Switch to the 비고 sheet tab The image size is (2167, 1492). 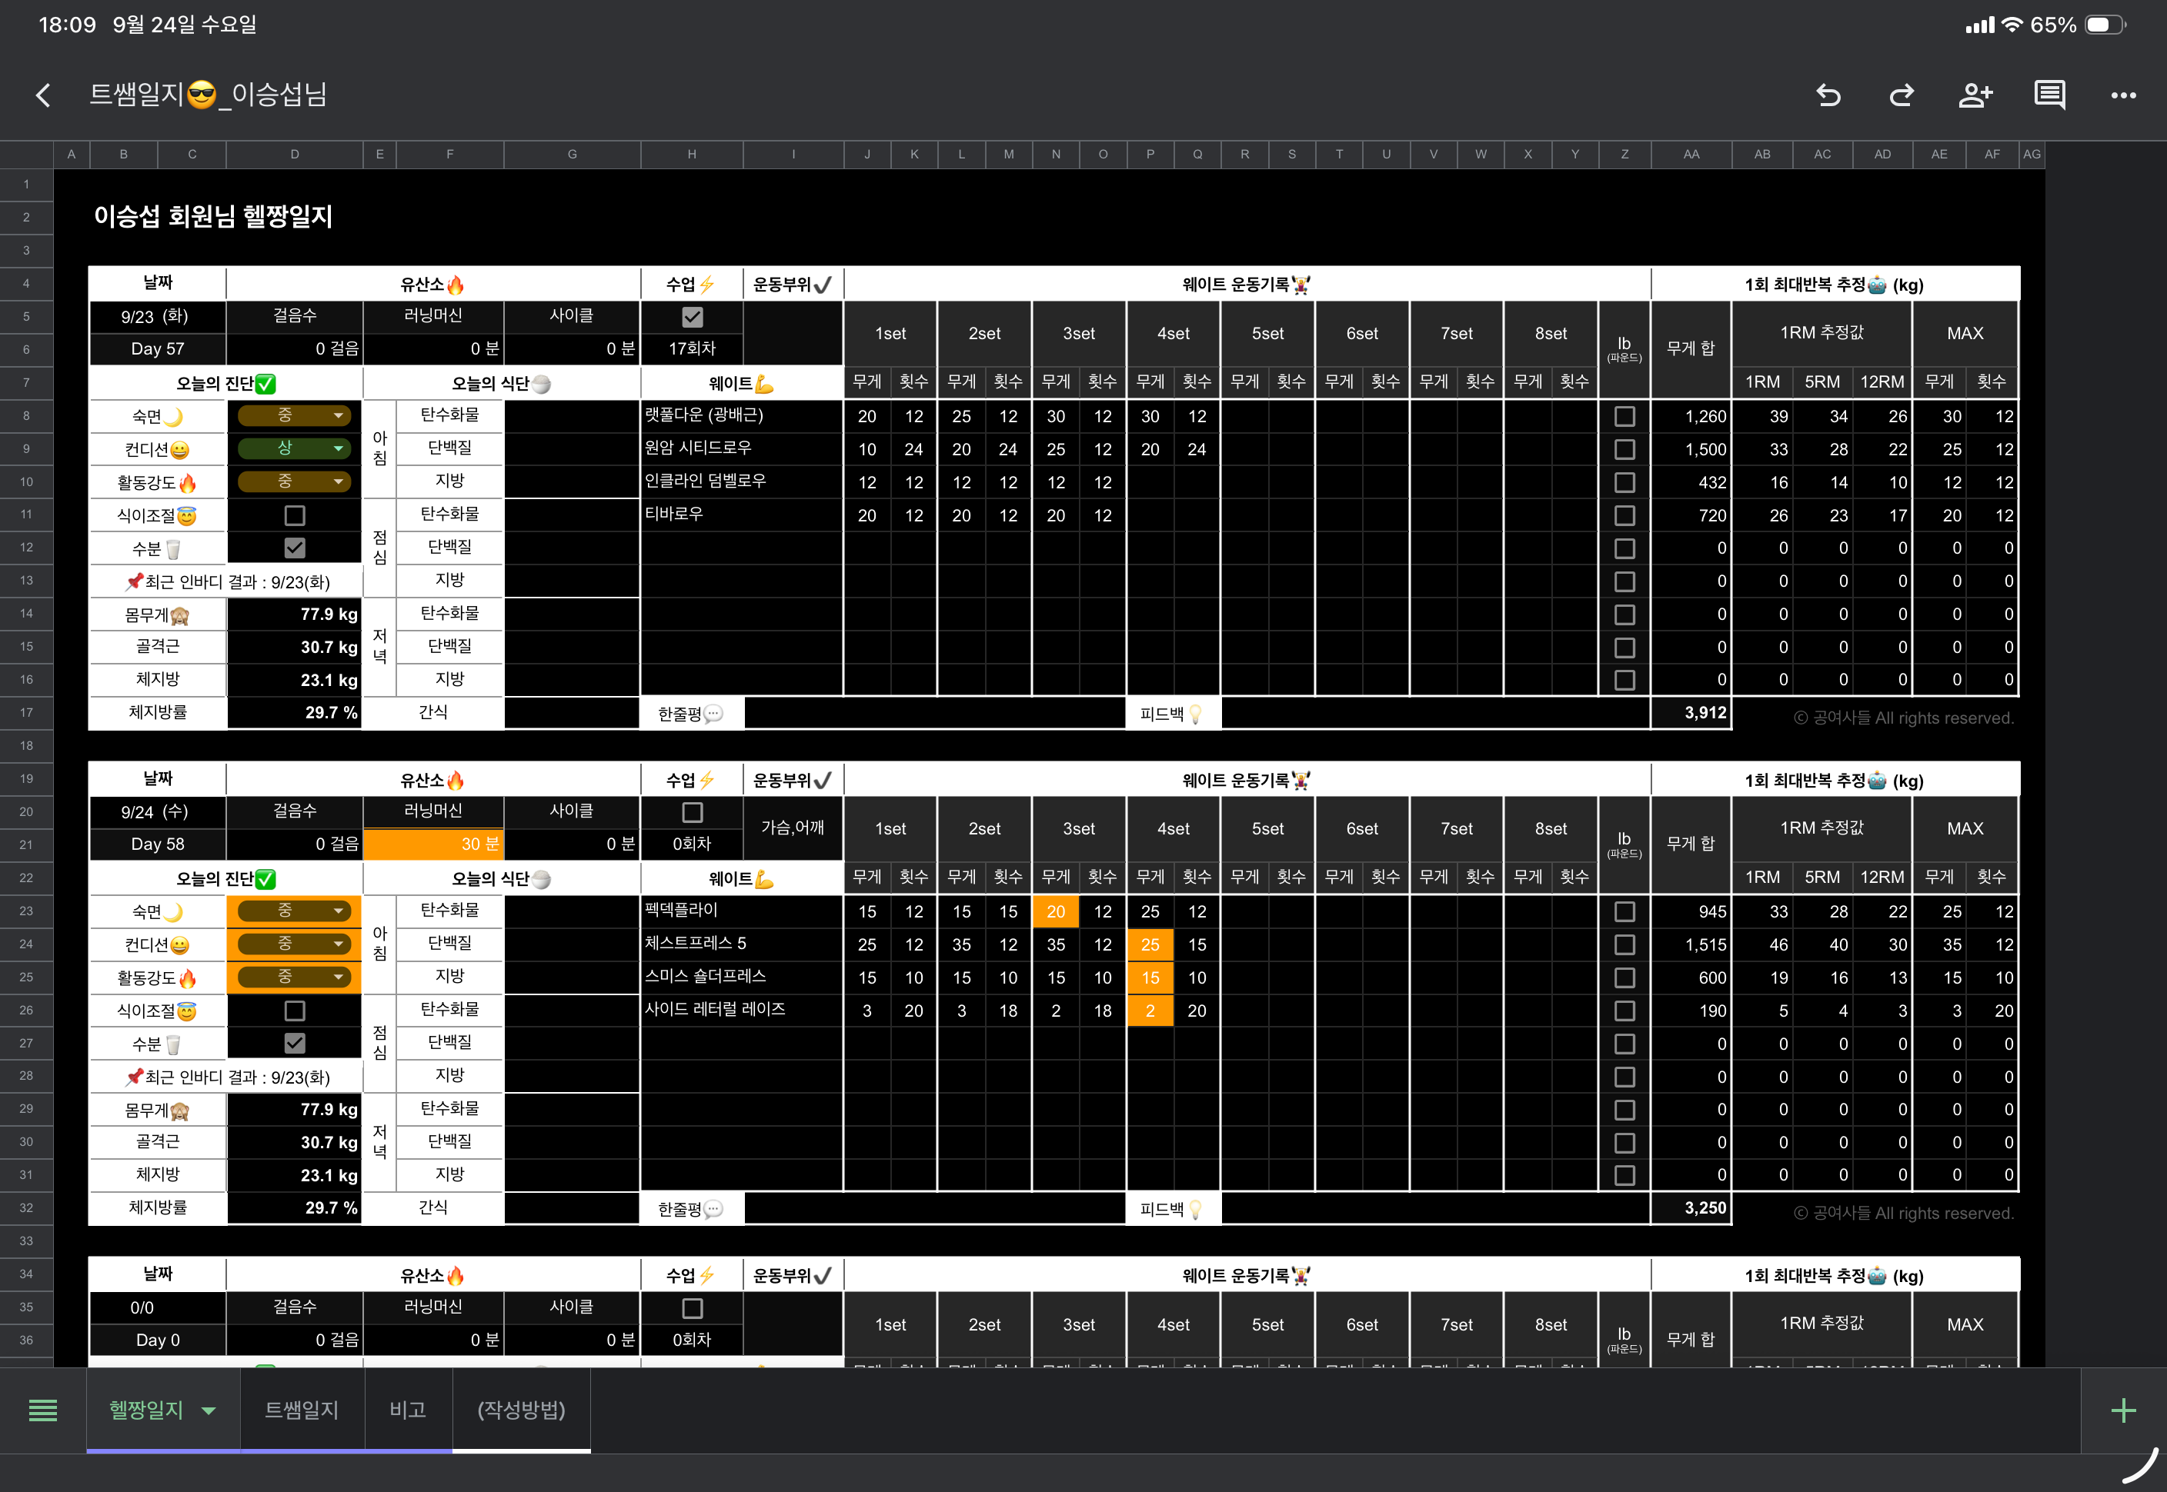coord(408,1410)
